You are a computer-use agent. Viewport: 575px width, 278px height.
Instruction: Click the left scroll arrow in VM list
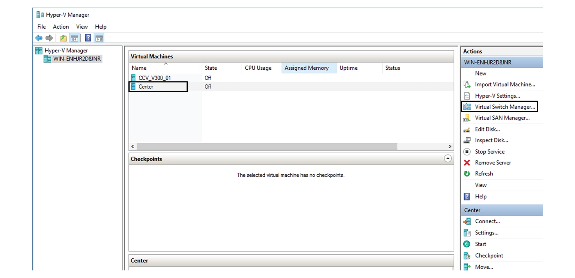(x=133, y=146)
